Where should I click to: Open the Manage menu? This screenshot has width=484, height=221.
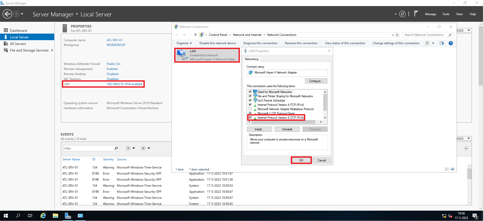pos(431,14)
